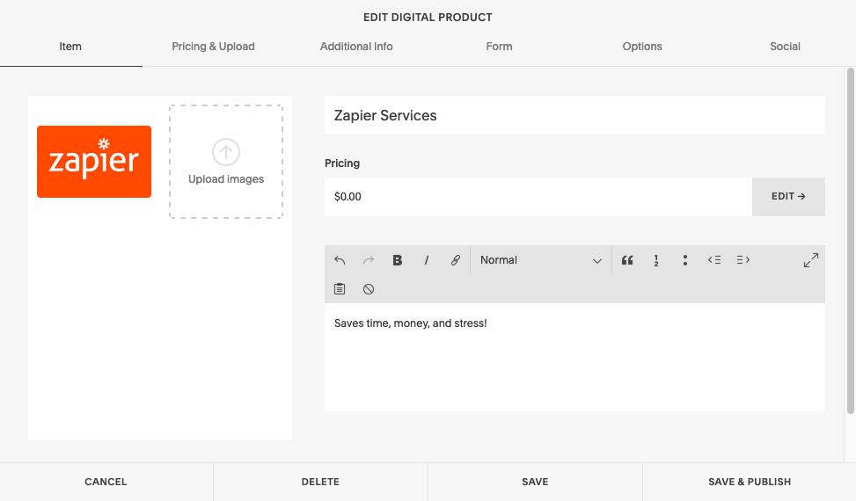Increase indent with the indent icon
Screen dimensions: 856x501
[x=743, y=260]
